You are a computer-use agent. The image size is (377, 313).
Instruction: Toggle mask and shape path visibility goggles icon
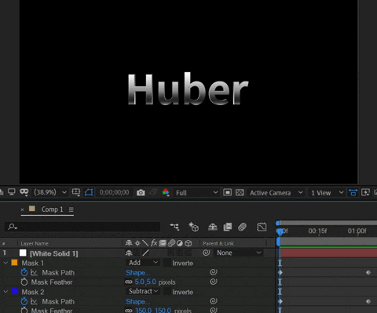coord(24,192)
